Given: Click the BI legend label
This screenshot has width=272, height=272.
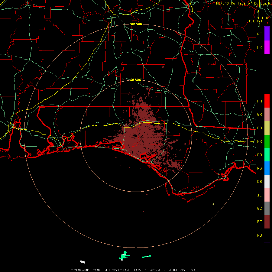Looking at the screenshot, I should click(259, 222).
